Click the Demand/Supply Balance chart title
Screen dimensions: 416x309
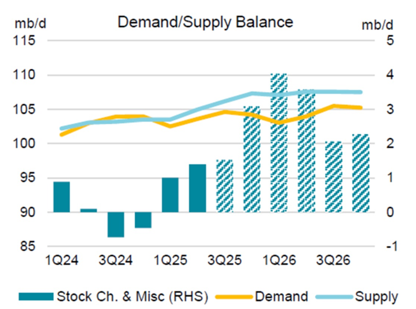pos(205,22)
